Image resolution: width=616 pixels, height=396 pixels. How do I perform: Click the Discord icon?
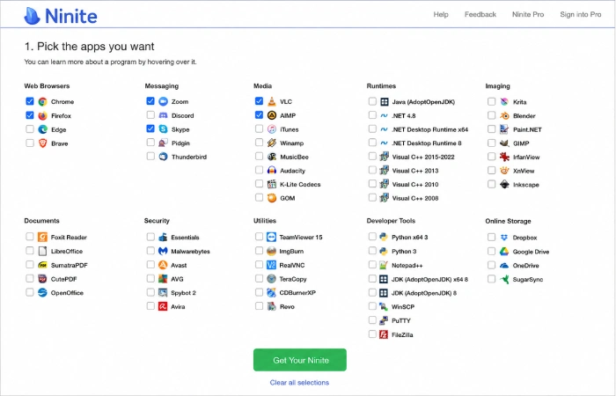(x=163, y=115)
